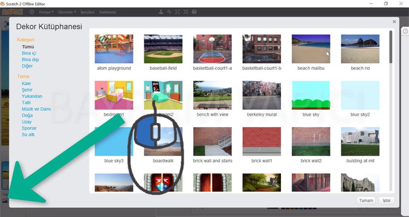Image resolution: width=409 pixels, height=217 pixels.
Task: Filter by the Doğa theme
Action: [27, 115]
